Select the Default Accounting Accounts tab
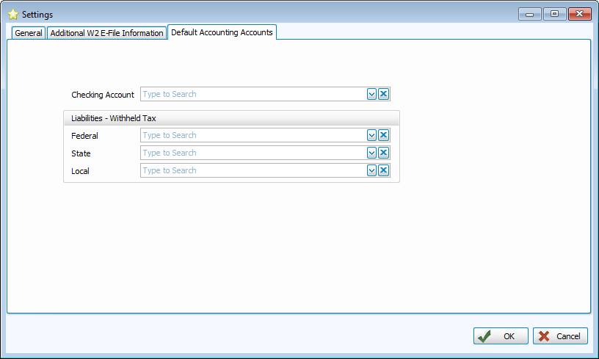The height and width of the screenshot is (359, 599). [x=222, y=32]
